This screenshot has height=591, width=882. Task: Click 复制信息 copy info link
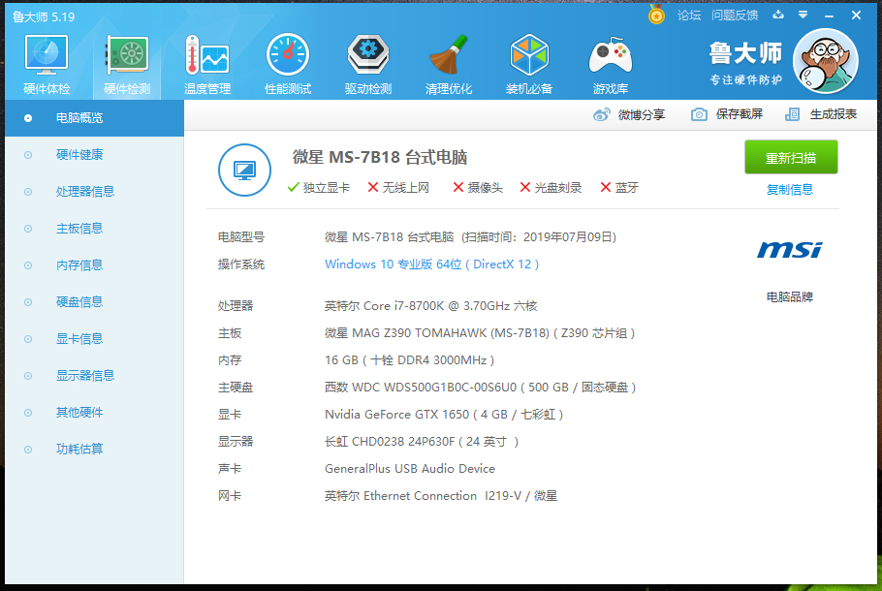pyautogui.click(x=790, y=190)
